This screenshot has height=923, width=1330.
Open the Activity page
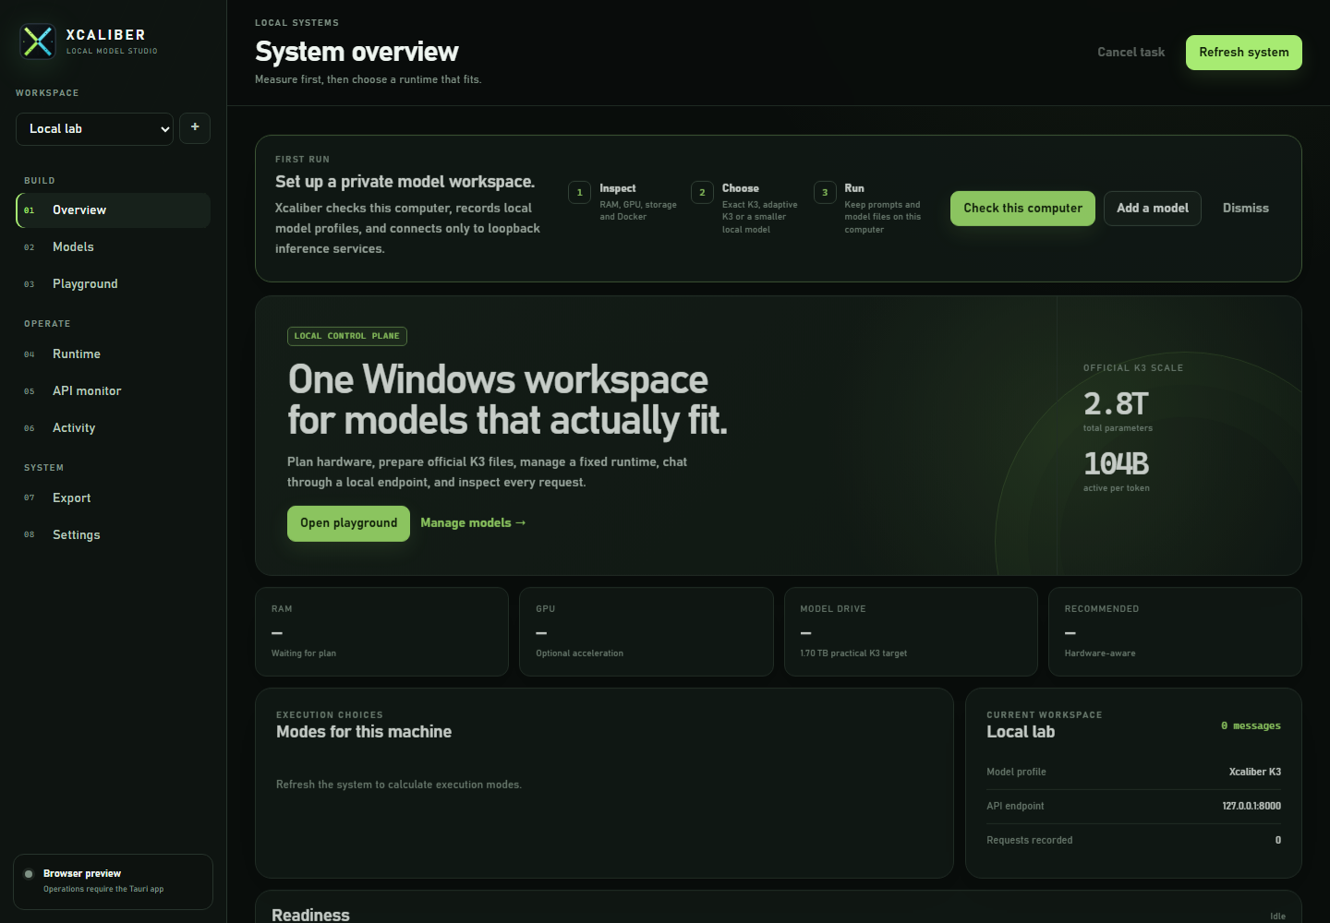113,428
